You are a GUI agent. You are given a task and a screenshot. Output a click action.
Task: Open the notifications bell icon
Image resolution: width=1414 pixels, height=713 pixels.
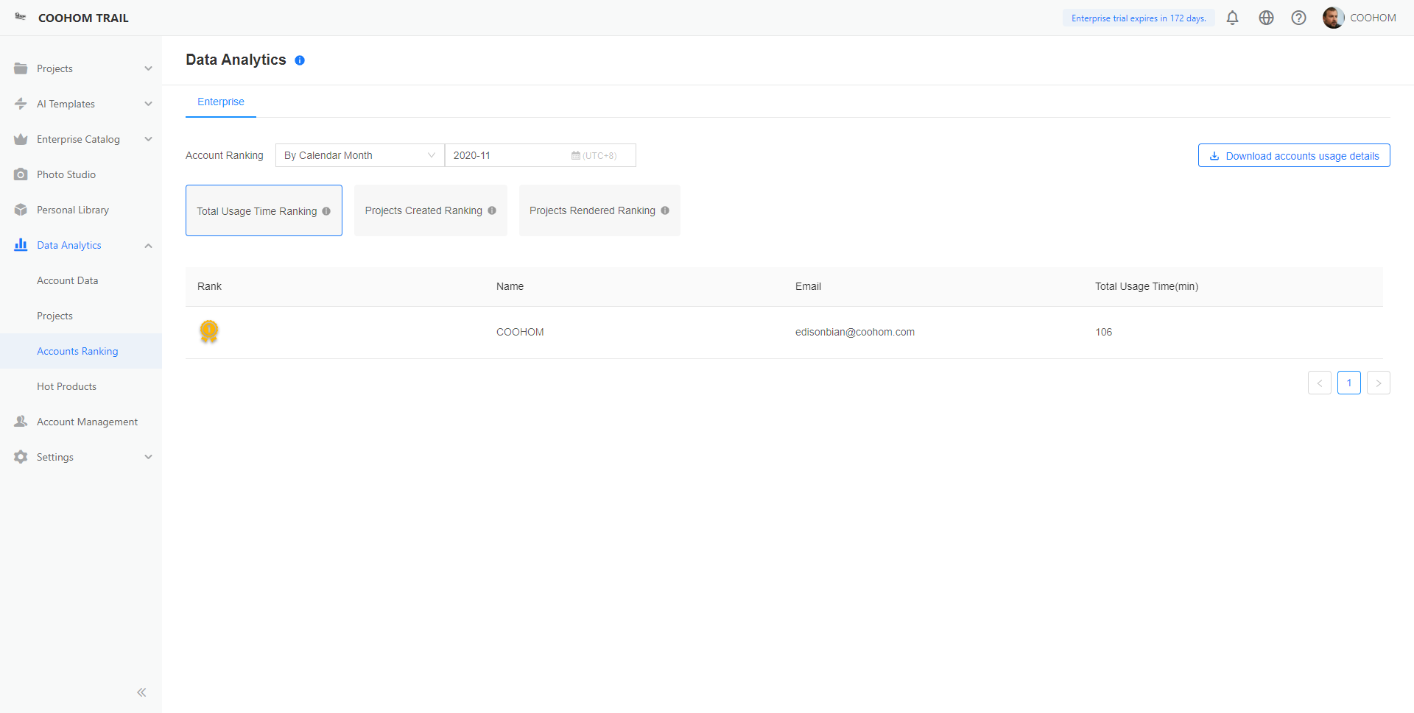(1232, 18)
